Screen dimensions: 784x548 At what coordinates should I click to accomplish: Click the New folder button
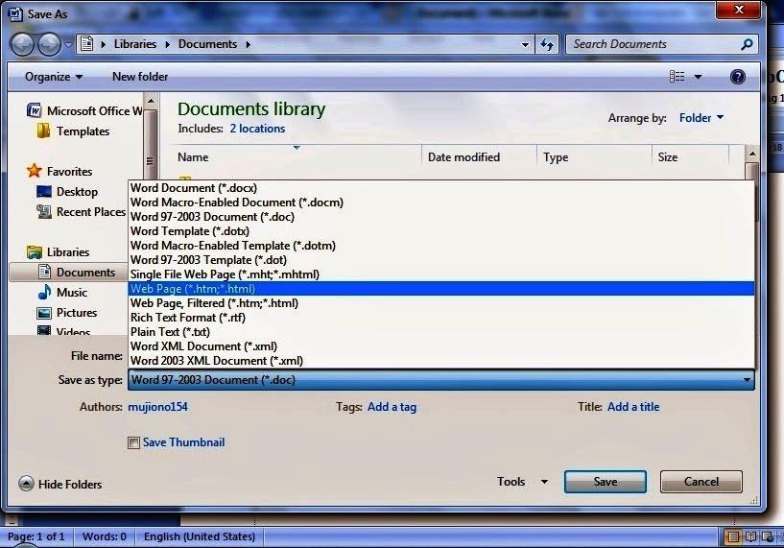(140, 77)
